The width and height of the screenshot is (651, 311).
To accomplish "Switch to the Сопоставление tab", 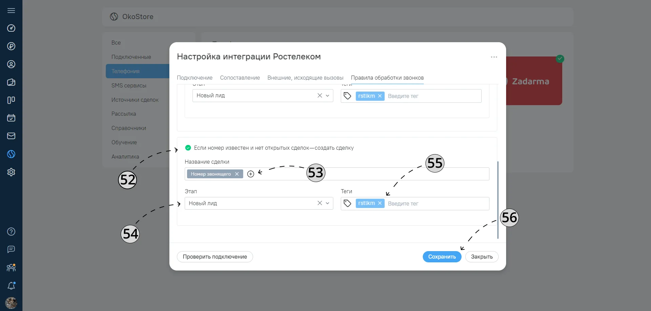I will click(x=240, y=78).
